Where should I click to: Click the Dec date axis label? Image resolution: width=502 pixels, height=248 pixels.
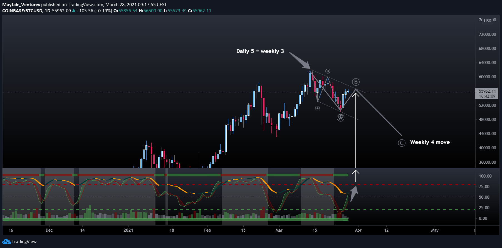coord(49,230)
